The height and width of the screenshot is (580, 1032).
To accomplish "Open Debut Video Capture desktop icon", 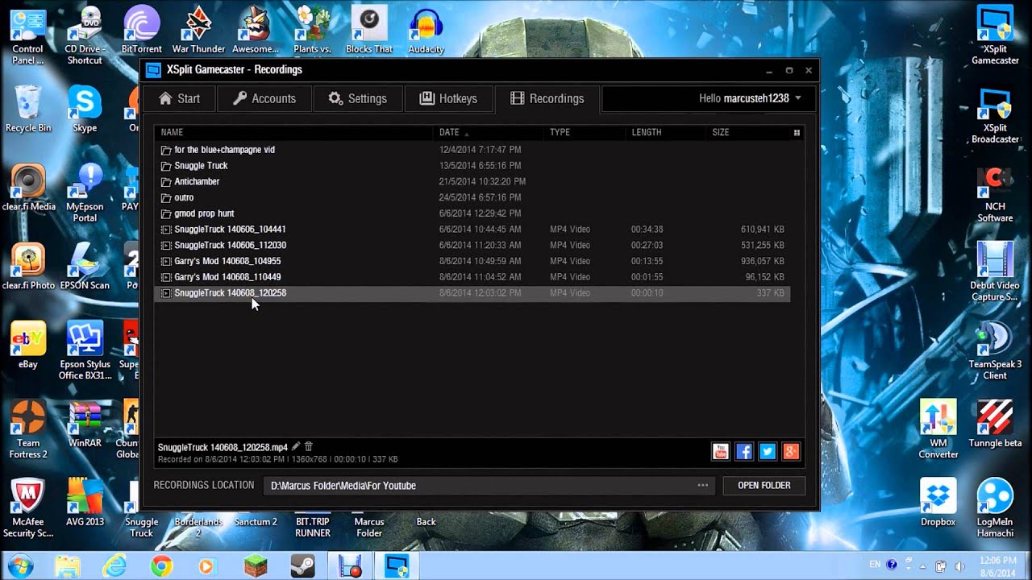I will [x=995, y=271].
